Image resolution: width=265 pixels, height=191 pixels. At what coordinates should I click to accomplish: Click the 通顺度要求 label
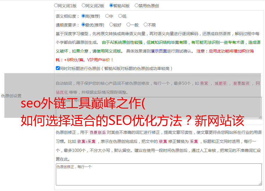(x=67, y=25)
